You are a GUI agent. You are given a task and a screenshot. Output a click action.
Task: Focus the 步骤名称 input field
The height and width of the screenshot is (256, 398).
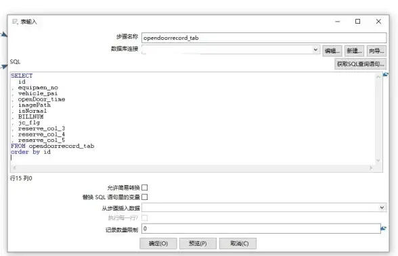click(x=264, y=38)
